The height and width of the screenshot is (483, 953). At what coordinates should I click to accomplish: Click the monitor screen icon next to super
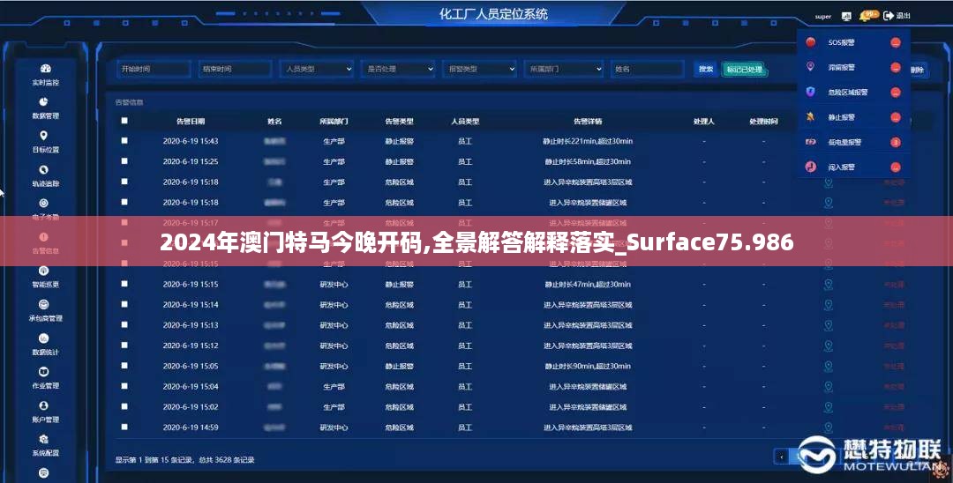click(846, 17)
